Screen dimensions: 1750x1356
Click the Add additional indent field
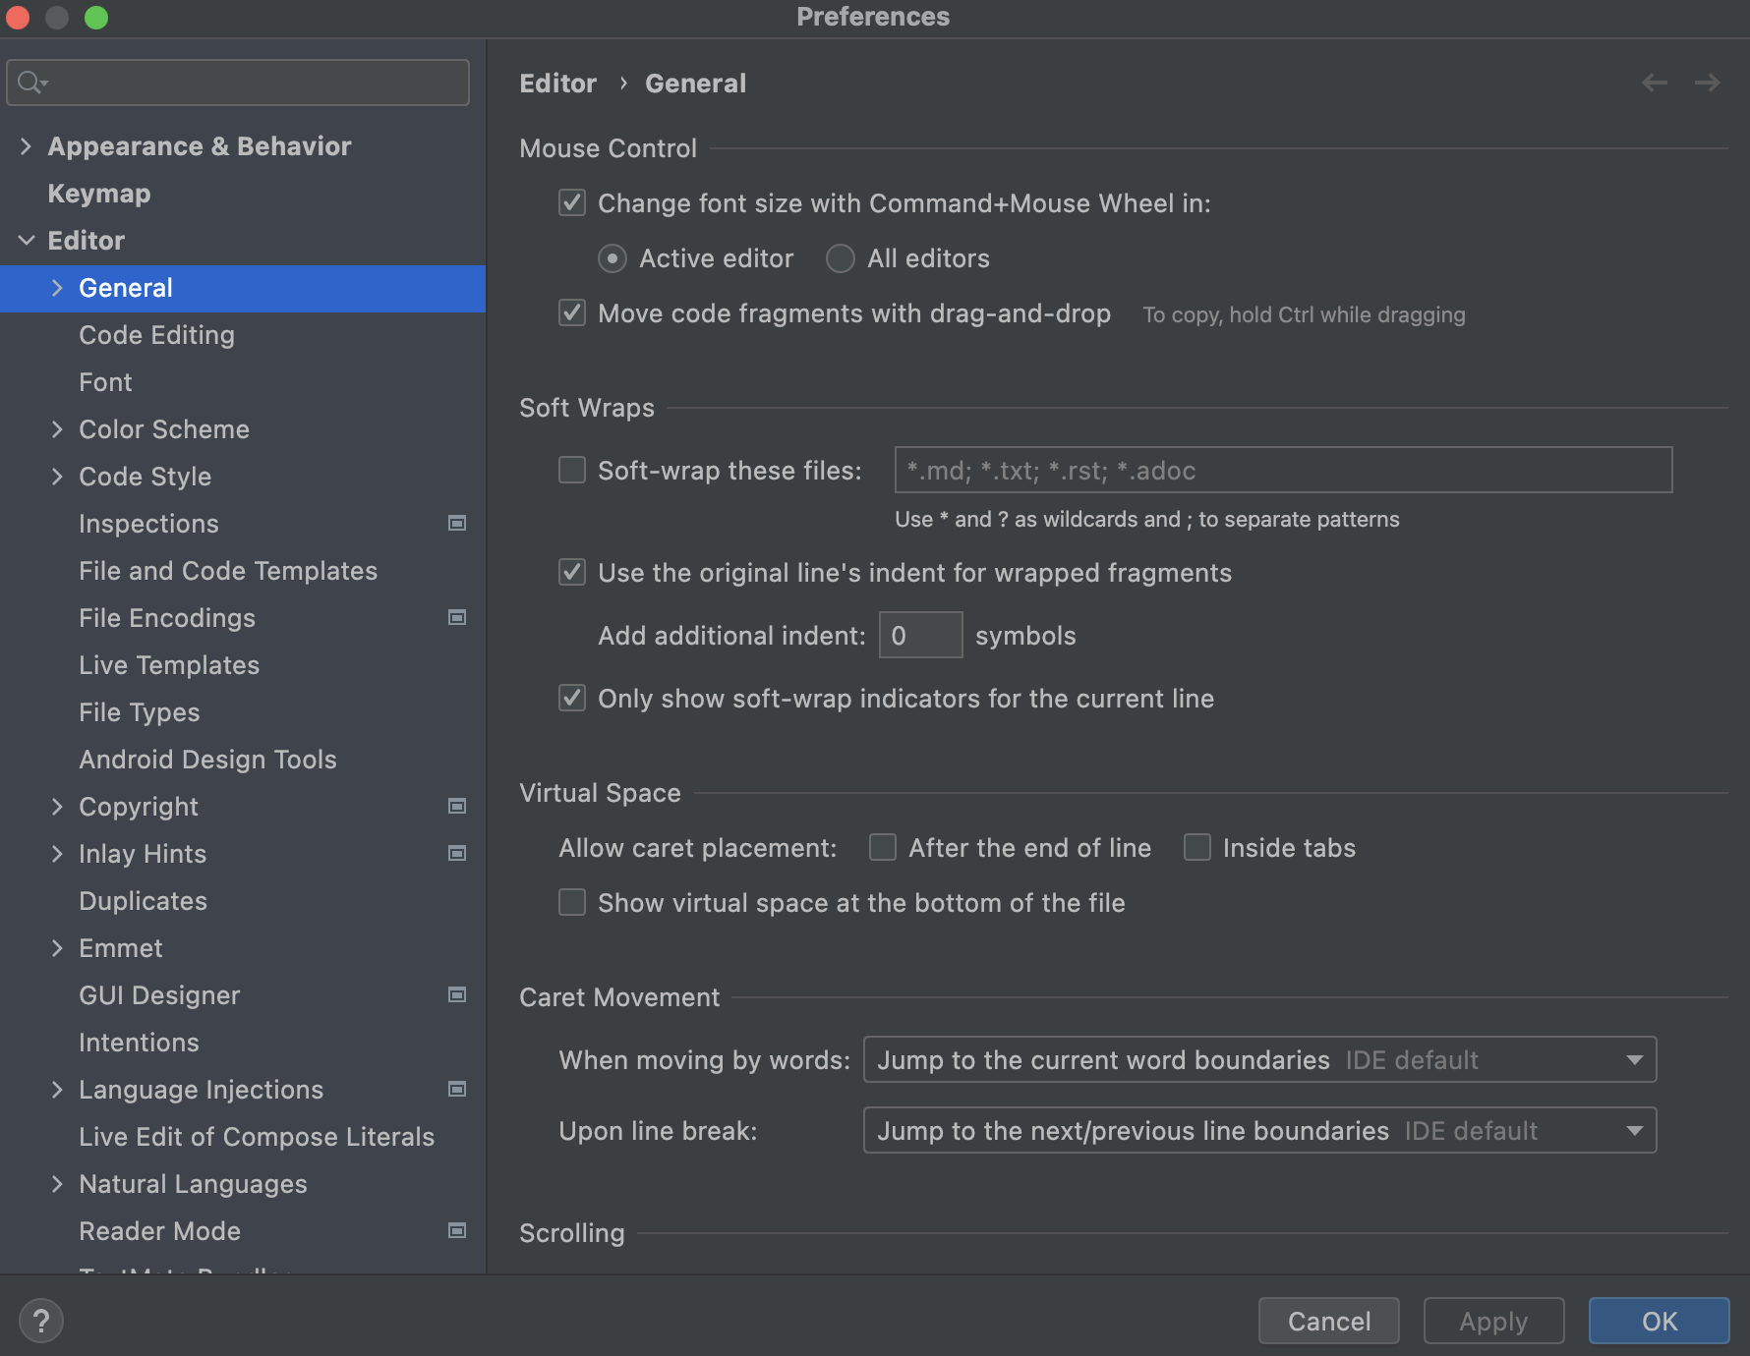pyautogui.click(x=920, y=635)
